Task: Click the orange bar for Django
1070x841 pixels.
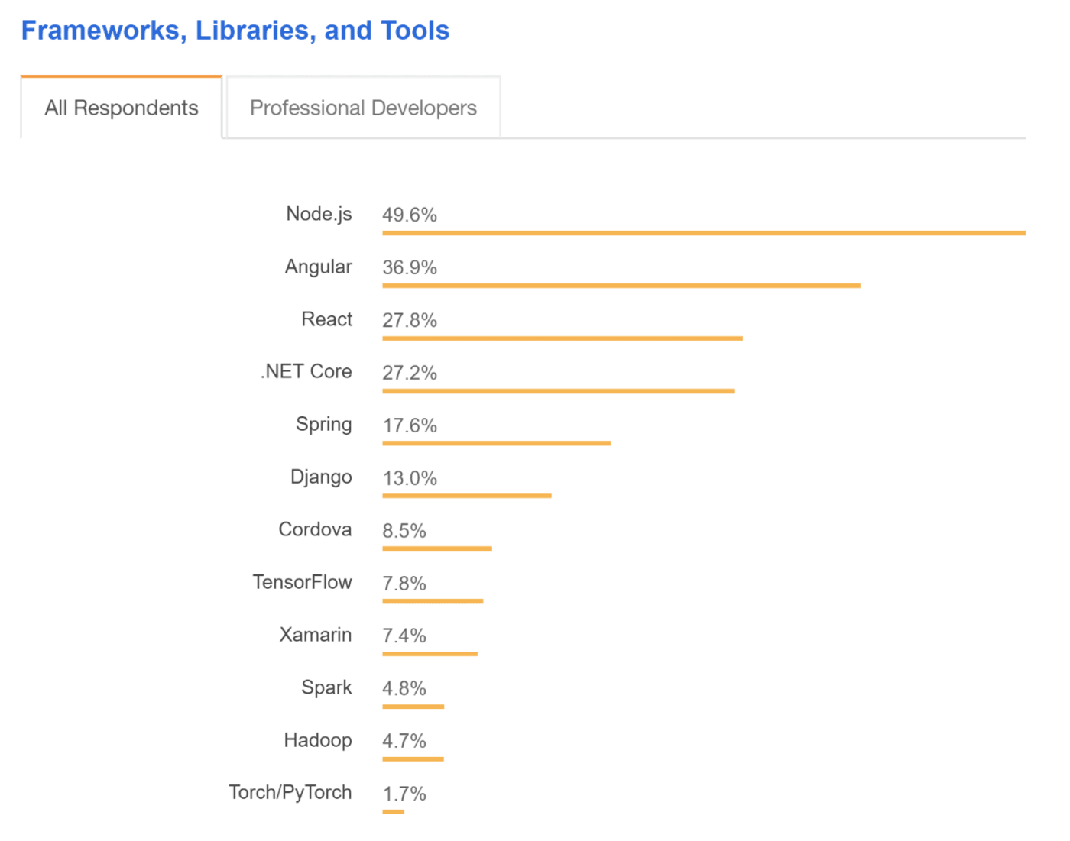Action: click(466, 496)
